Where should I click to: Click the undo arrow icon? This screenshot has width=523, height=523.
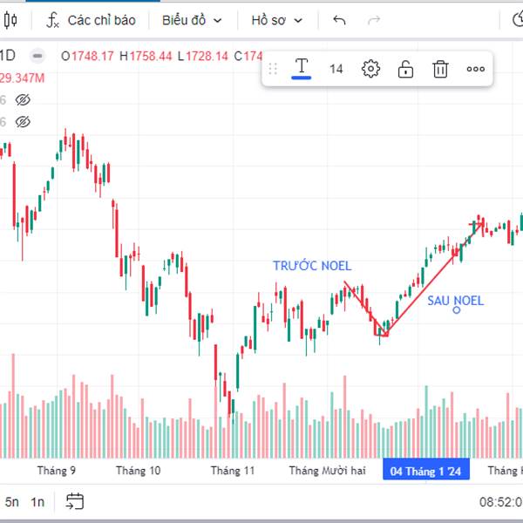pyautogui.click(x=339, y=20)
